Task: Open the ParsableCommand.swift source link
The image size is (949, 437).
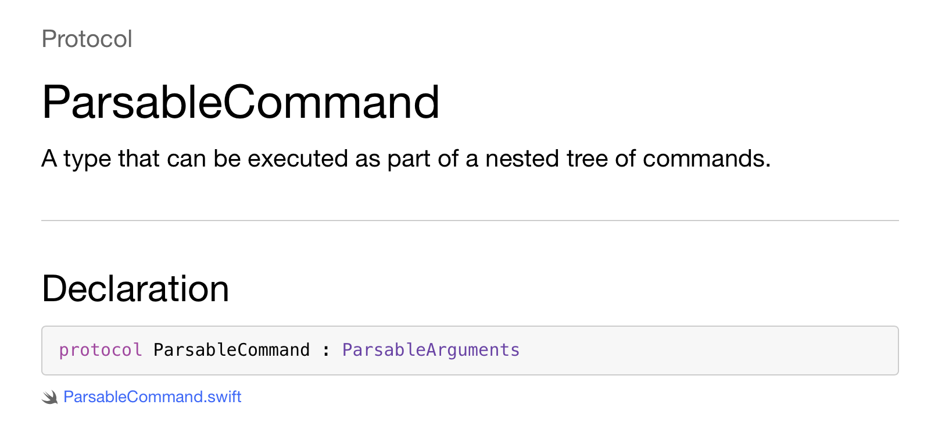Action: click(152, 397)
